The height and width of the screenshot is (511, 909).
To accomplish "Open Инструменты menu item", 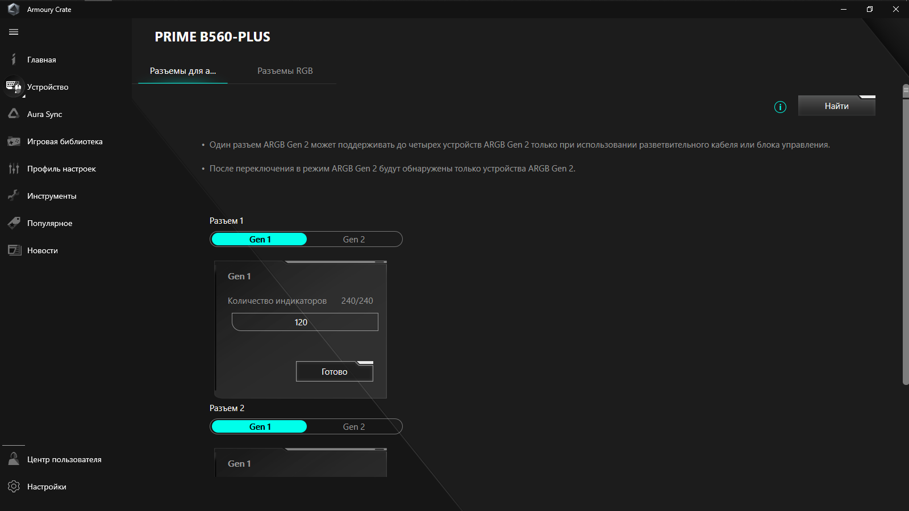I will 52,196.
